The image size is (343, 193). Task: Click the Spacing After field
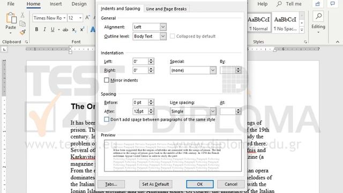coord(140,112)
